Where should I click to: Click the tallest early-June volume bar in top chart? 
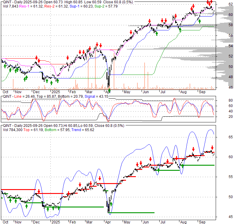coord(145,76)
